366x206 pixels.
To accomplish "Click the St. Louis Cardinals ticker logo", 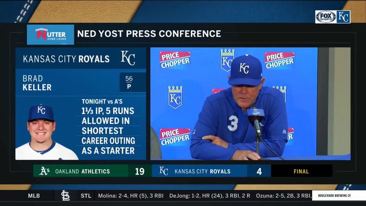I will [x=65, y=196].
